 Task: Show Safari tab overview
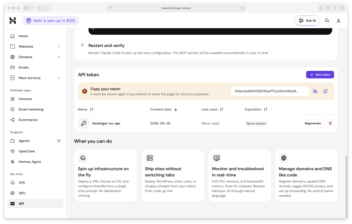tap(342, 8)
